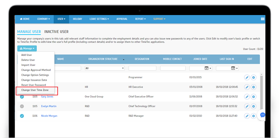Expand the Support menu

[159, 19]
